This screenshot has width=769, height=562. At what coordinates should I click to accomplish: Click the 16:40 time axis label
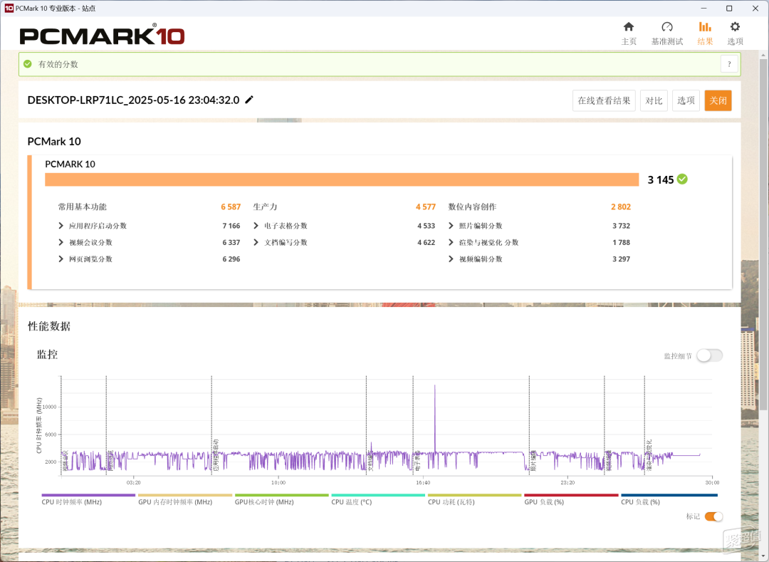[423, 482]
